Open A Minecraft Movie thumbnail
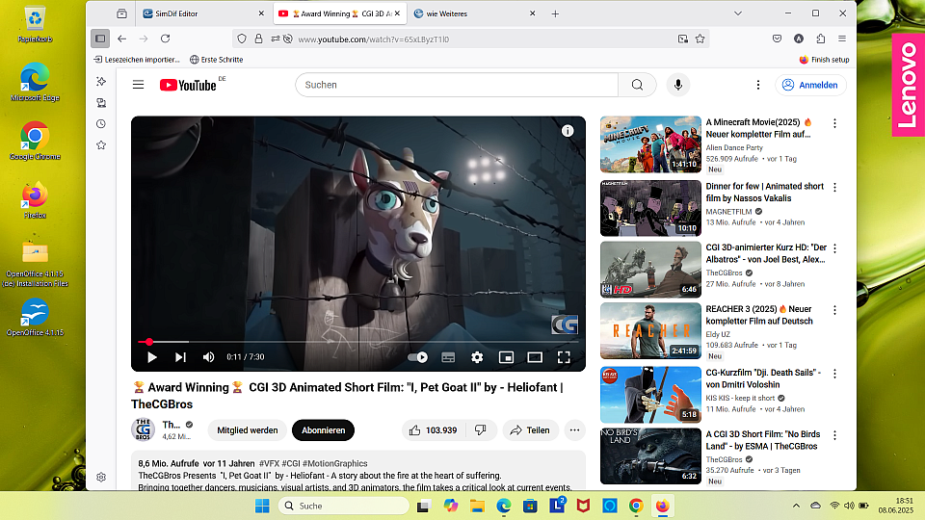The height and width of the screenshot is (520, 925). pyautogui.click(x=650, y=144)
